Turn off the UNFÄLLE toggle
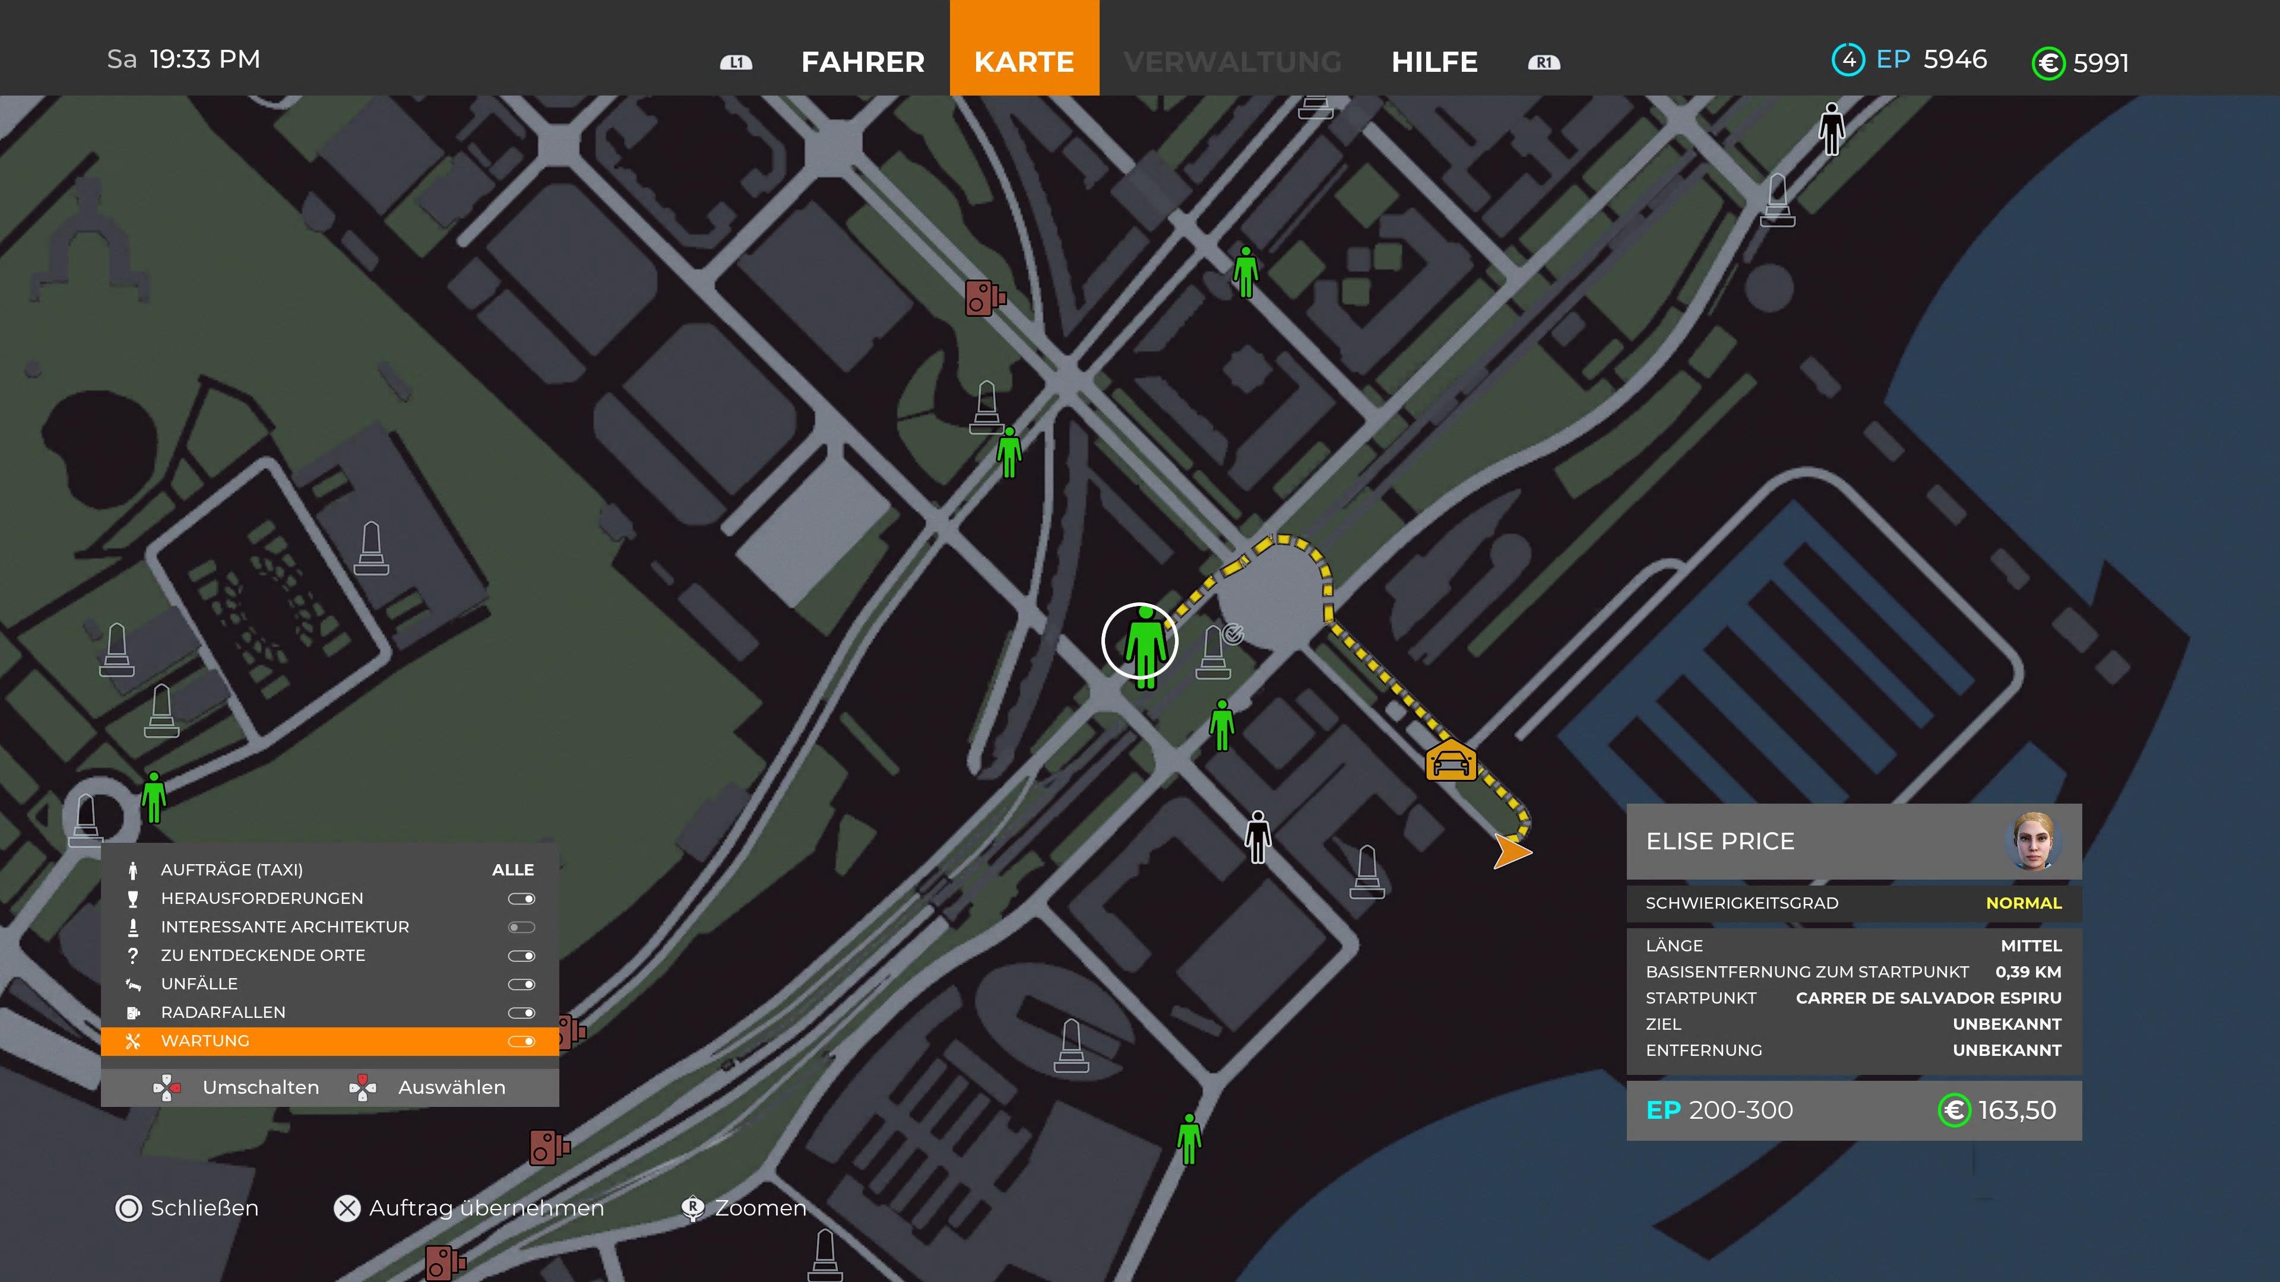 tap(521, 984)
